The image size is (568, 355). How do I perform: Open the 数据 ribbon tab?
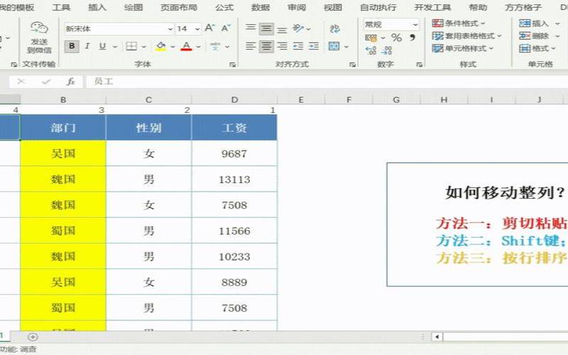[x=261, y=7]
